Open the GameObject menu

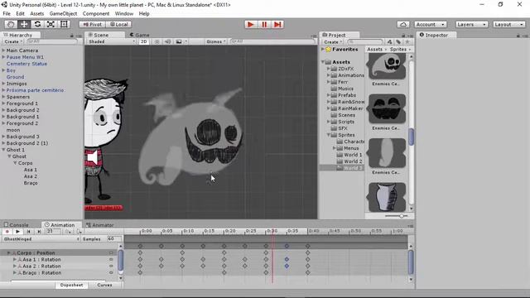tap(63, 13)
